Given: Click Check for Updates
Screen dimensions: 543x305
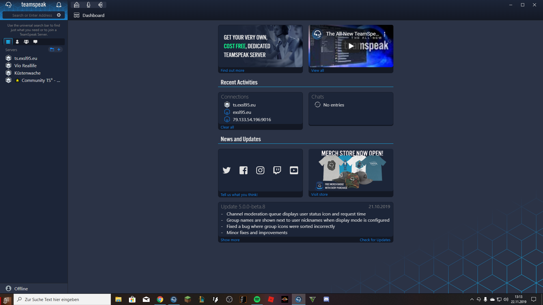Looking at the screenshot, I should click(x=375, y=240).
